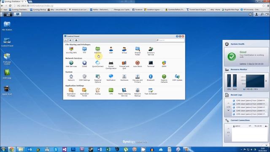
Task: Open DSM notifications icon
Action: pos(250,14)
